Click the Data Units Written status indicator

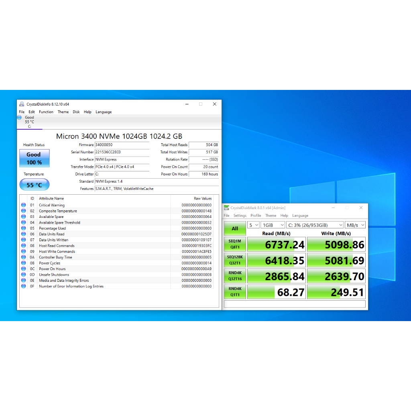point(23,240)
